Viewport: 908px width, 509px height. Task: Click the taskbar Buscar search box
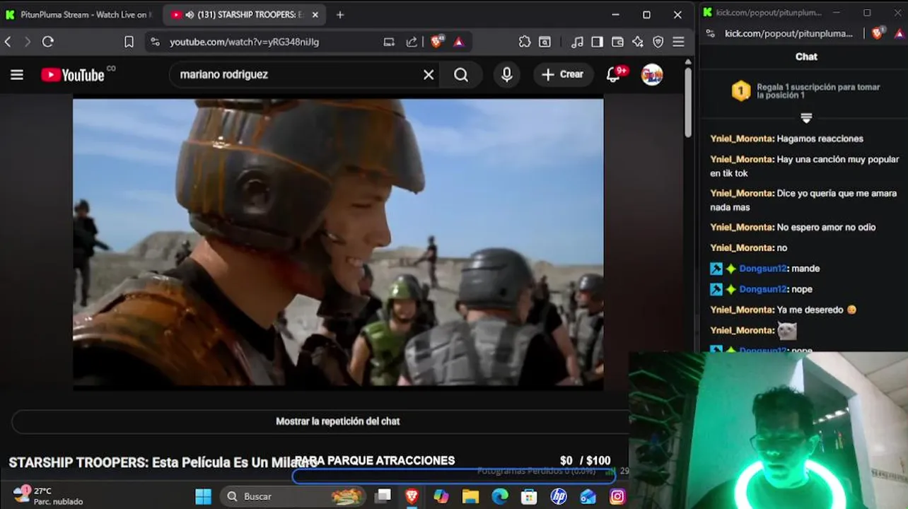point(293,496)
